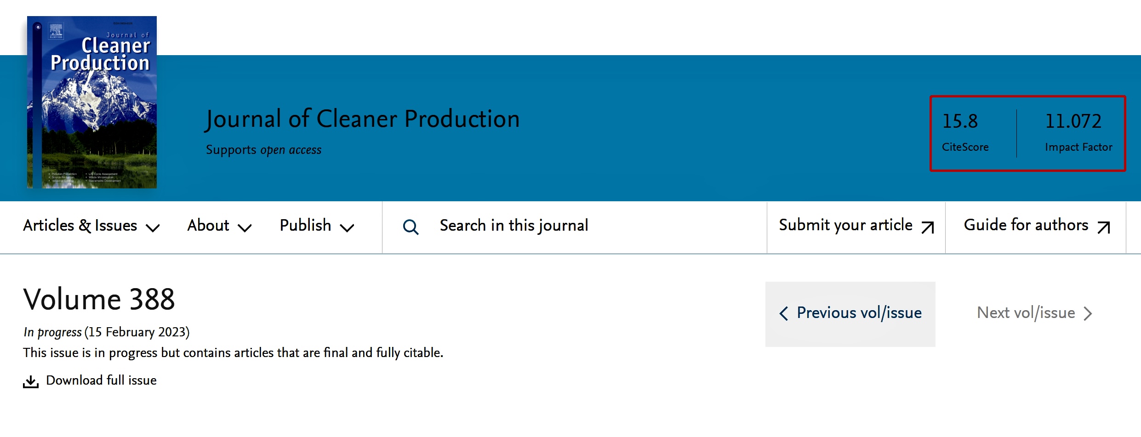Click the left chevron of Previous vol/issue
The height and width of the screenshot is (437, 1141).
[784, 313]
